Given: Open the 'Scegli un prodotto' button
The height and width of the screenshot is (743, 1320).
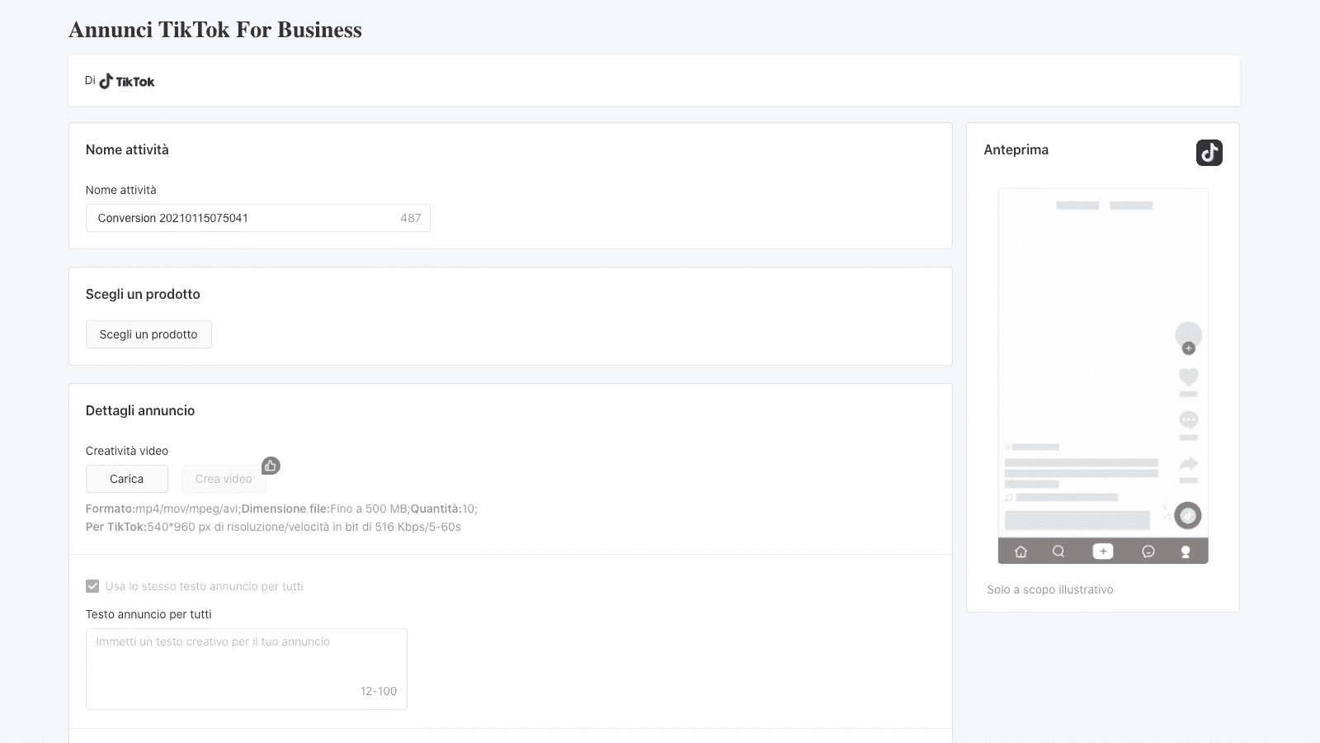Looking at the screenshot, I should [x=148, y=334].
